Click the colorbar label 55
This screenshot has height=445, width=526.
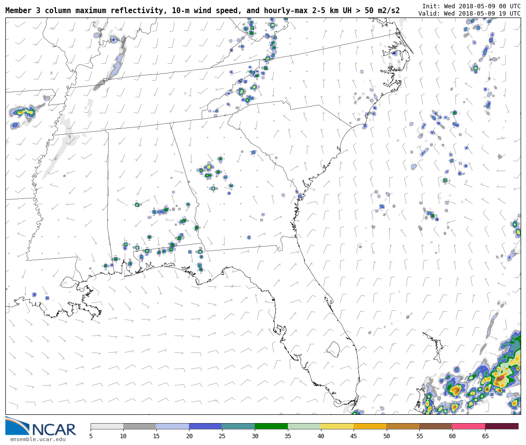click(419, 436)
